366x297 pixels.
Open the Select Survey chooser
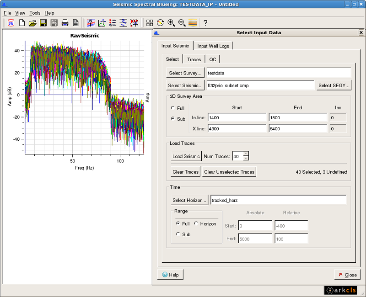click(x=185, y=73)
